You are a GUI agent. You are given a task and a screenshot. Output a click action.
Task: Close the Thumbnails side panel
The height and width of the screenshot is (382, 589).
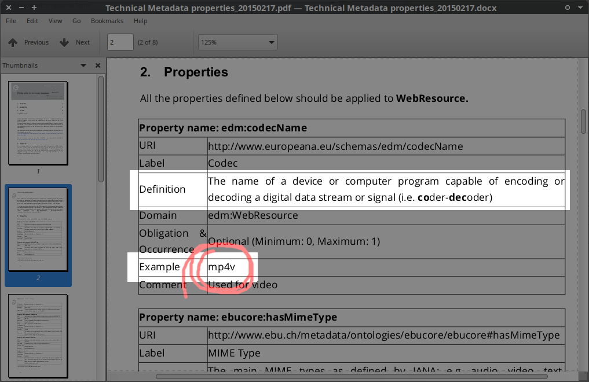tap(98, 65)
